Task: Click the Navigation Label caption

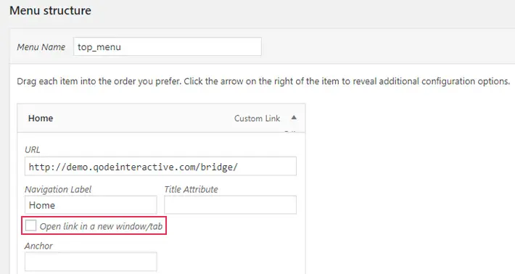Action: (x=58, y=189)
